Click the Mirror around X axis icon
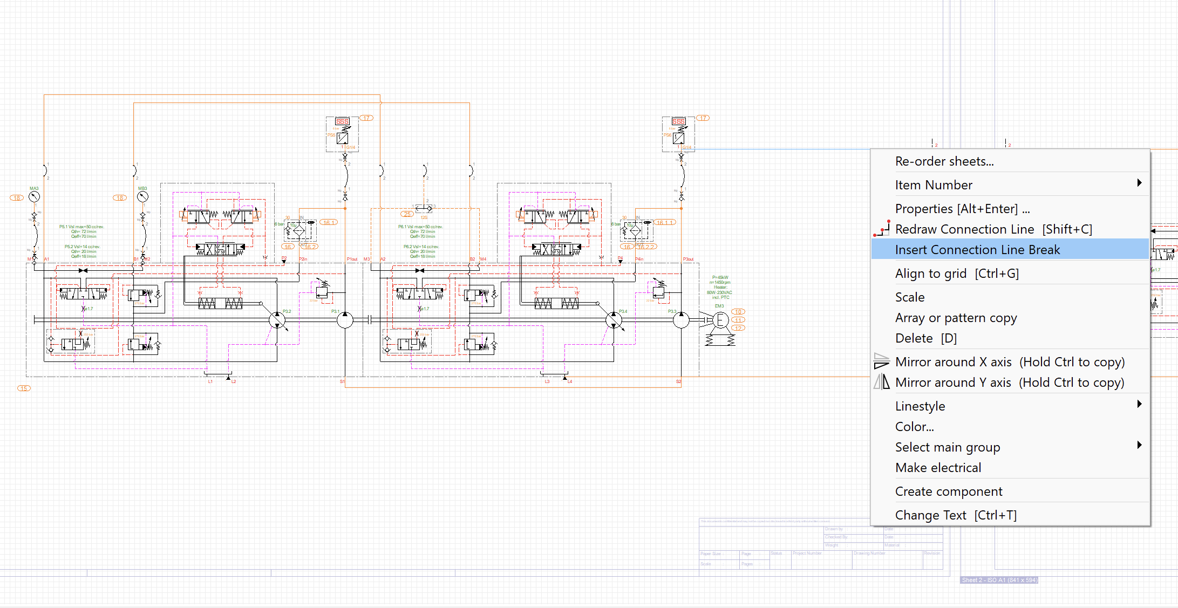This screenshot has width=1178, height=608. [x=882, y=361]
